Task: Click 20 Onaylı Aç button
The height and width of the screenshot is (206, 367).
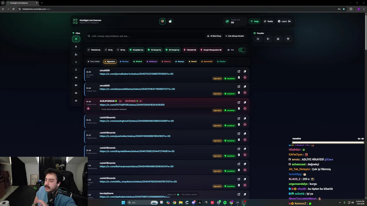Action: [x=172, y=50]
